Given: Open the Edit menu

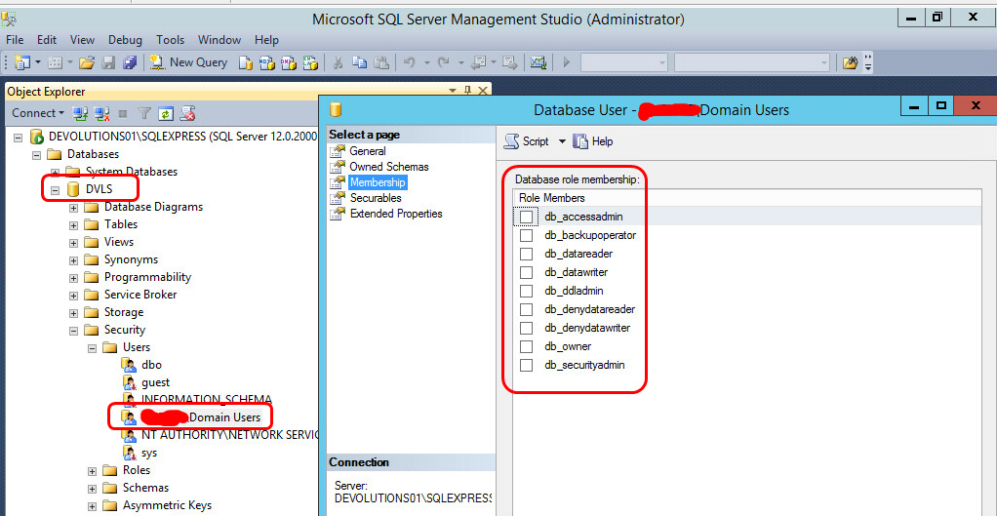Looking at the screenshot, I should coord(47,39).
